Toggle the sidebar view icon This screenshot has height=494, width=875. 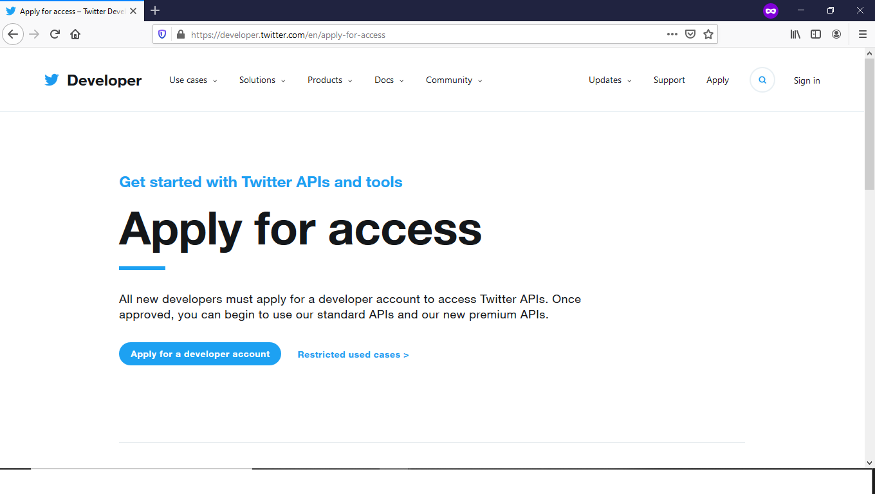[x=816, y=34]
